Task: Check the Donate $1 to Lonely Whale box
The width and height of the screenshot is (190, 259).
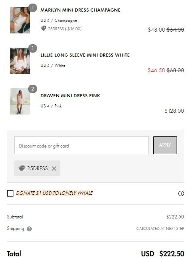Action: pyautogui.click(x=10, y=193)
